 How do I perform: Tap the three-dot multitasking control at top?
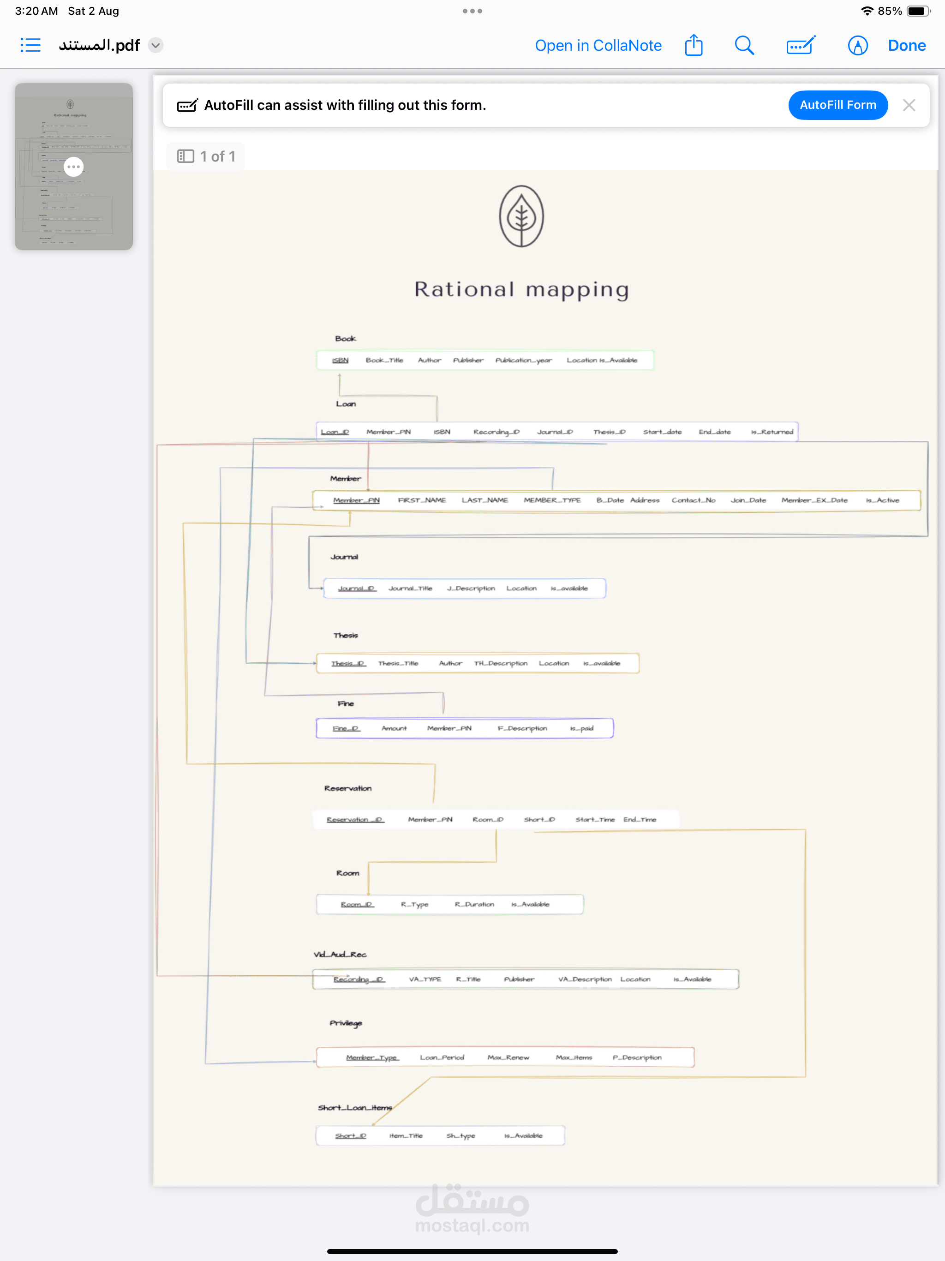click(x=472, y=11)
